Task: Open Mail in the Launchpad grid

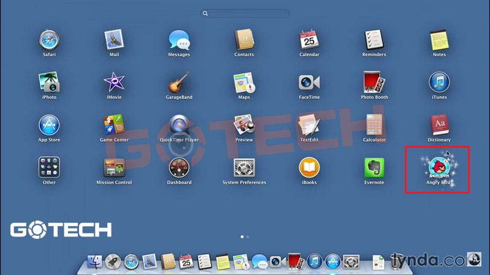Action: [x=114, y=40]
